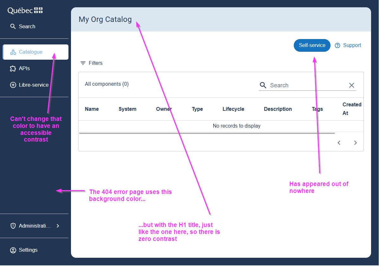Expand the Administration submenu chevron
Viewport: 379px width, 266px height.
[x=58, y=226]
